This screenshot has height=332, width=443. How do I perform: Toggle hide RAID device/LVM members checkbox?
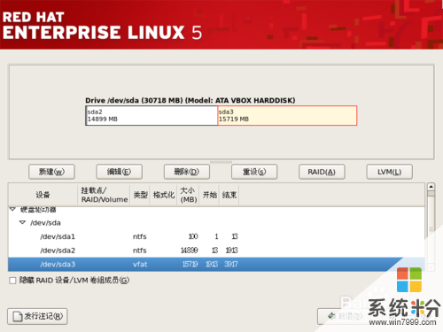click(x=12, y=281)
